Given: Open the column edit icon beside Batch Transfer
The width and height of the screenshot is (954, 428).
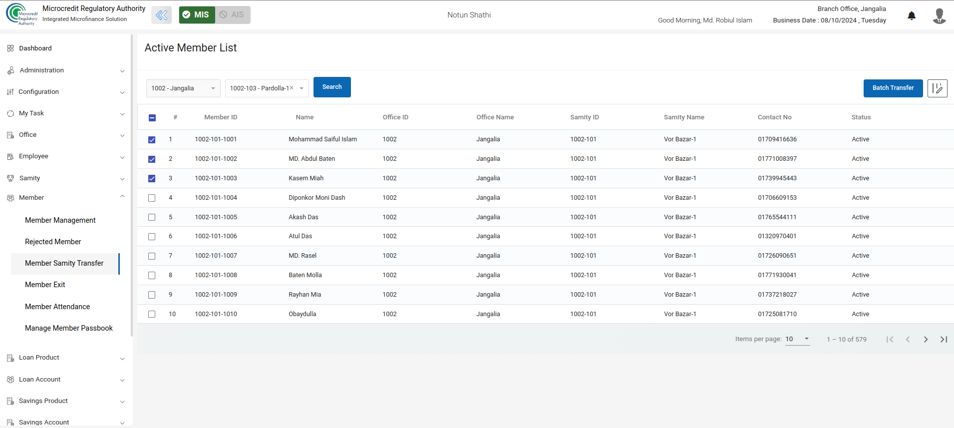Looking at the screenshot, I should pyautogui.click(x=937, y=88).
